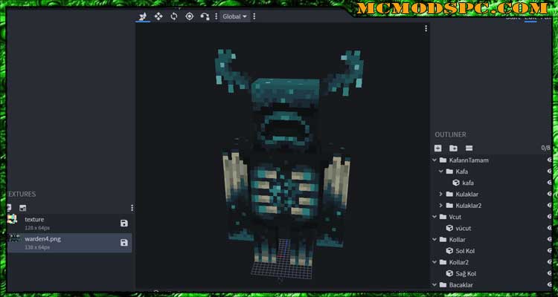Open the toolbar menu left of Global
558x297 pixels.
point(216,16)
